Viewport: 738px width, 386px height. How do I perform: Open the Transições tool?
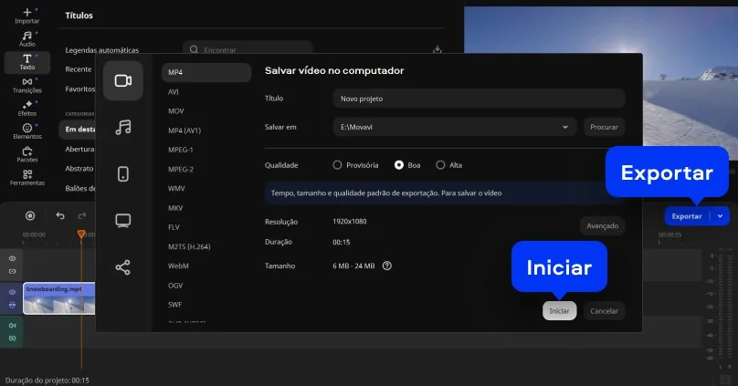(x=27, y=85)
